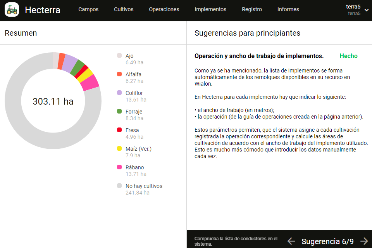Viewport: 372px width, 248px height.
Task: Open the Informes page
Action: pos(288,9)
